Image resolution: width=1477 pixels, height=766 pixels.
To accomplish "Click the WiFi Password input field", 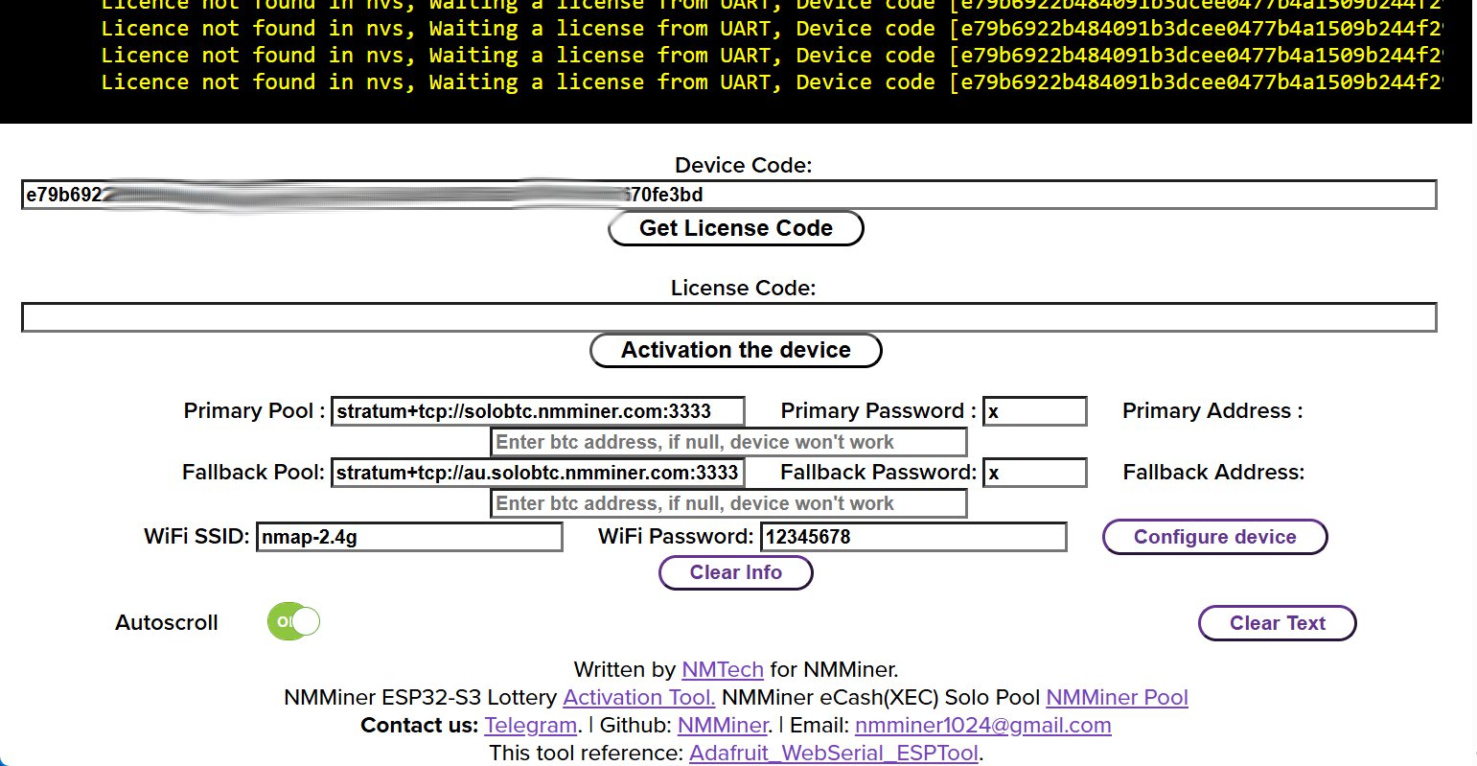I will click(x=912, y=537).
